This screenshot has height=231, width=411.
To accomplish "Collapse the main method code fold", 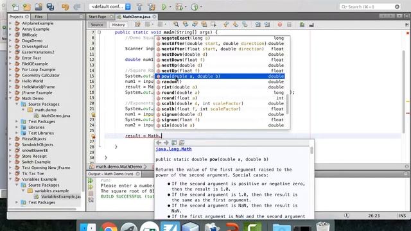I will point(99,32).
